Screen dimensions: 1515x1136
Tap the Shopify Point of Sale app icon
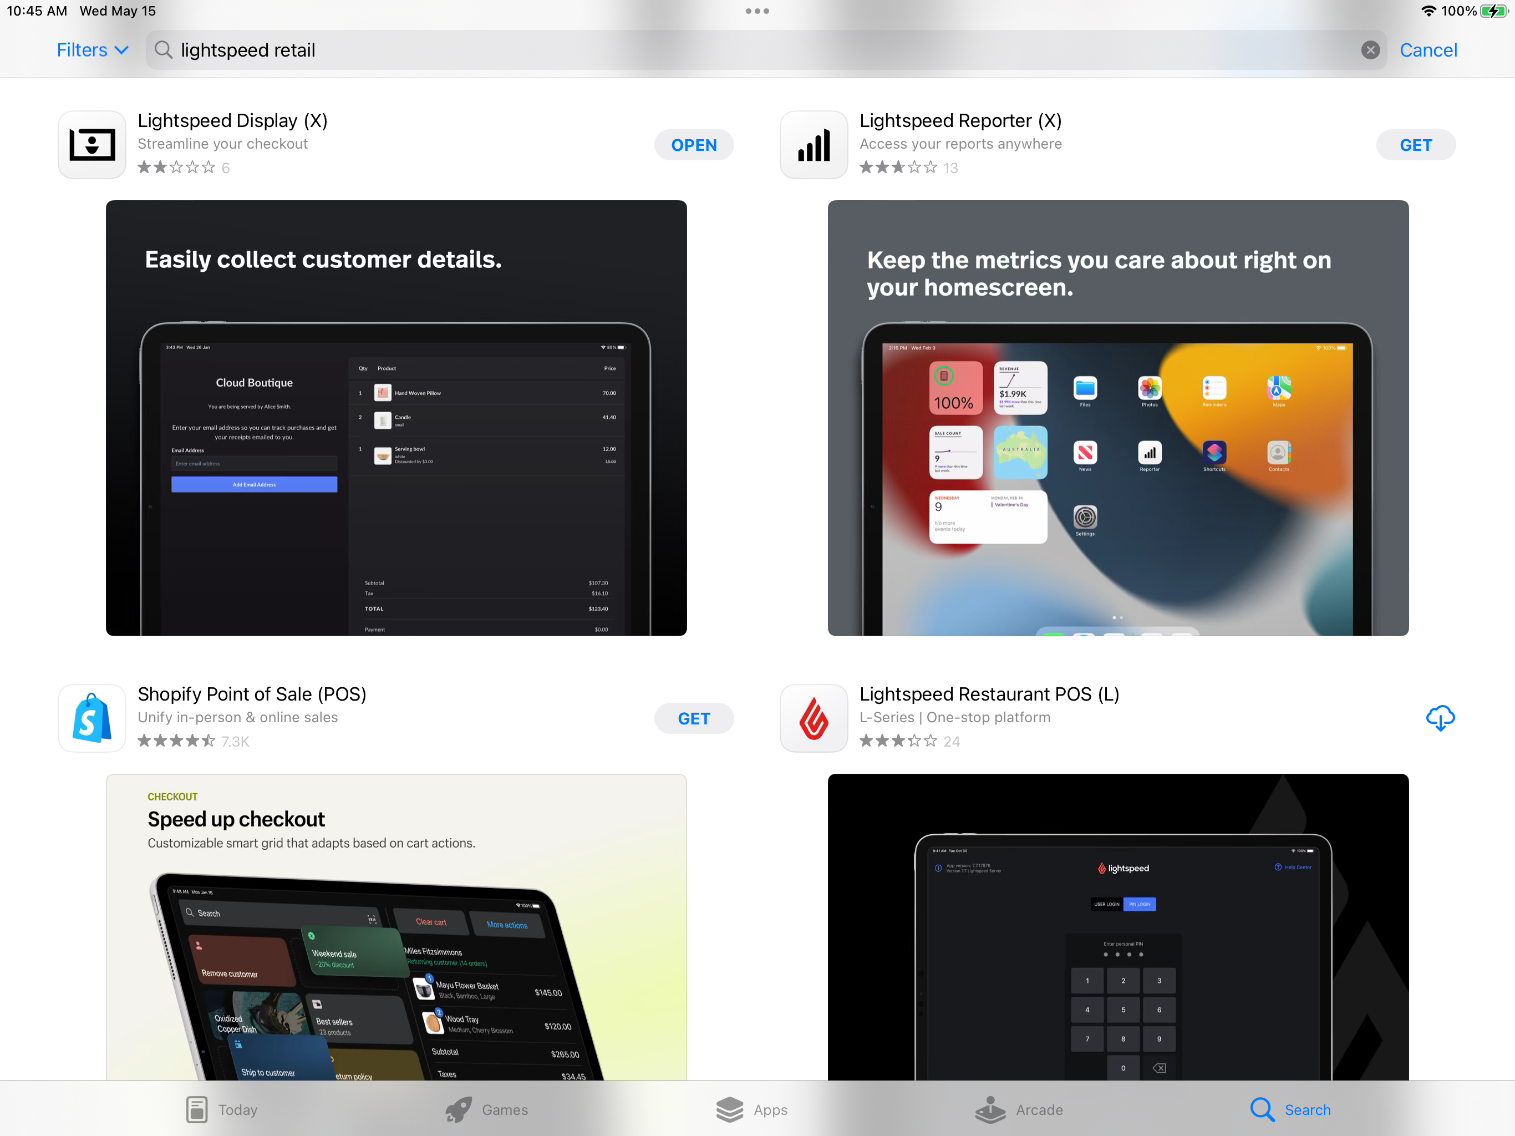tap(92, 718)
